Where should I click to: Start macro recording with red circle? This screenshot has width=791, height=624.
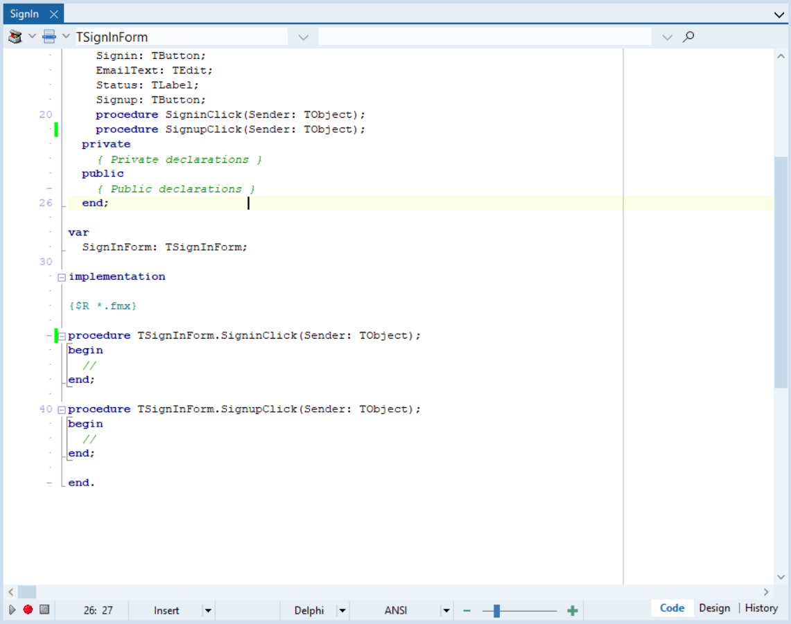(x=28, y=610)
